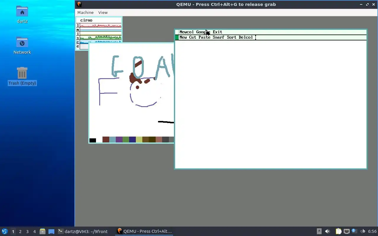Screen dimensions: 378x236
Task: Open the notification tray icon with alert
Action: (354, 231)
